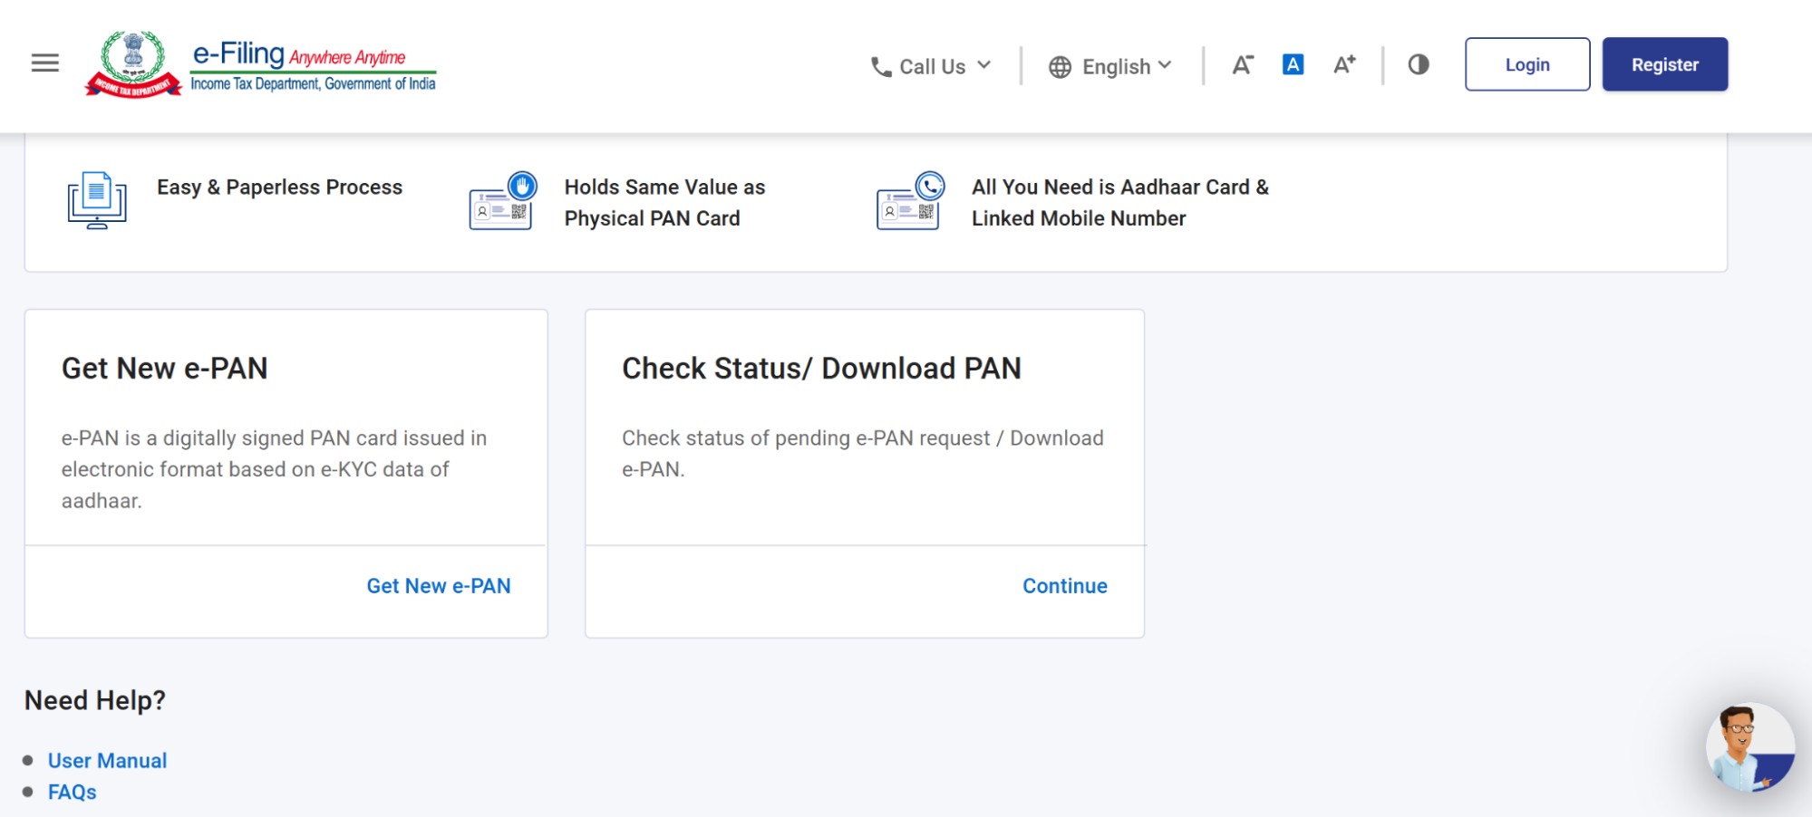Click the Aadhaar Card linked mobile icon

910,200
